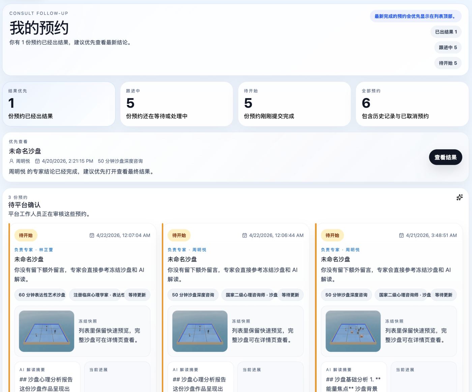The image size is (472, 392).
Task: Open sandbox thumbnail in 林芷萱 appointment card
Action: (47, 331)
